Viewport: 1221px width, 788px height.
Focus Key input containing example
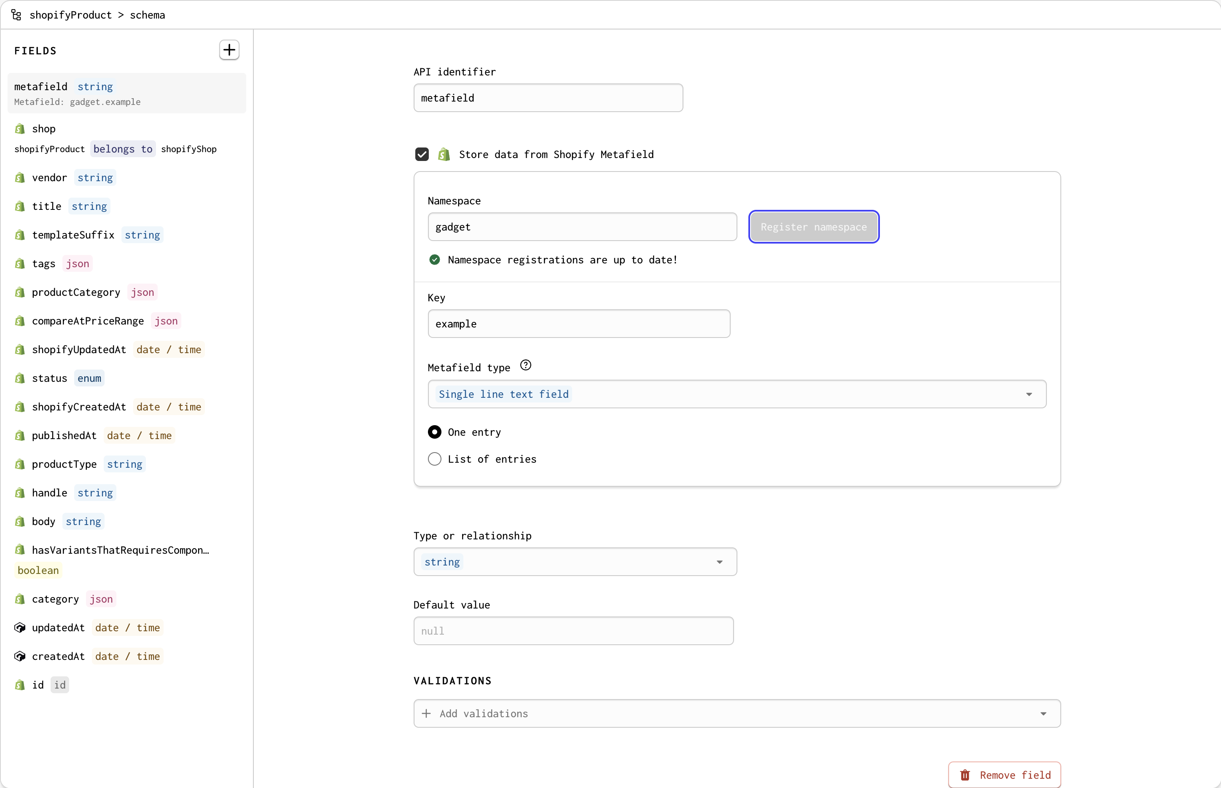(578, 323)
